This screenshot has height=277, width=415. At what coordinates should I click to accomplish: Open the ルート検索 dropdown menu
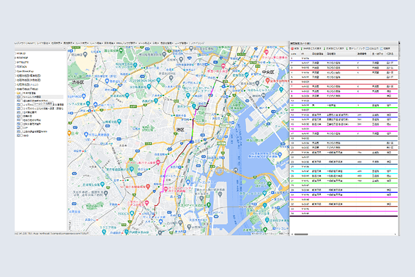point(82,43)
